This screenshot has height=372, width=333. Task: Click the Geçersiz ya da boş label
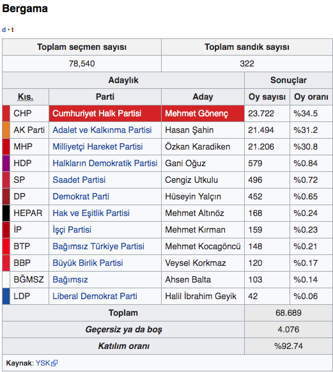point(124,329)
